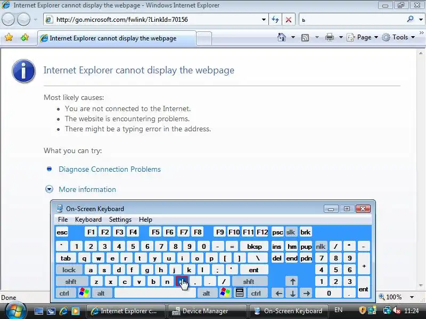Open the search provider dropdown arrow
The height and width of the screenshot is (319, 426).
[x=421, y=20]
